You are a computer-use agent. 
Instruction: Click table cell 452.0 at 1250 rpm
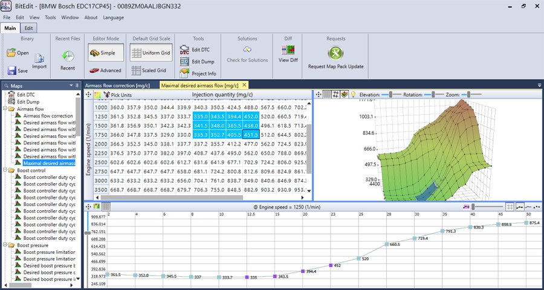(x=251, y=116)
